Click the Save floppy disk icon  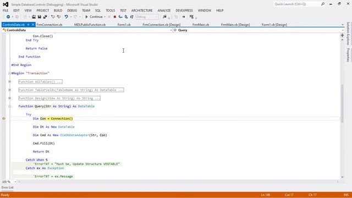[40, 17]
